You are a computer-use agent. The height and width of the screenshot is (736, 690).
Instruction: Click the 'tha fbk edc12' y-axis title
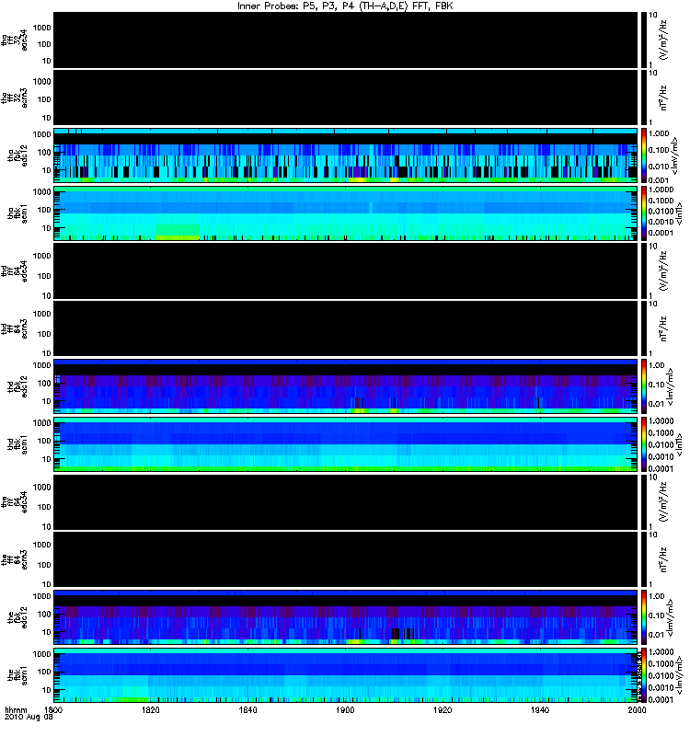click(17, 155)
